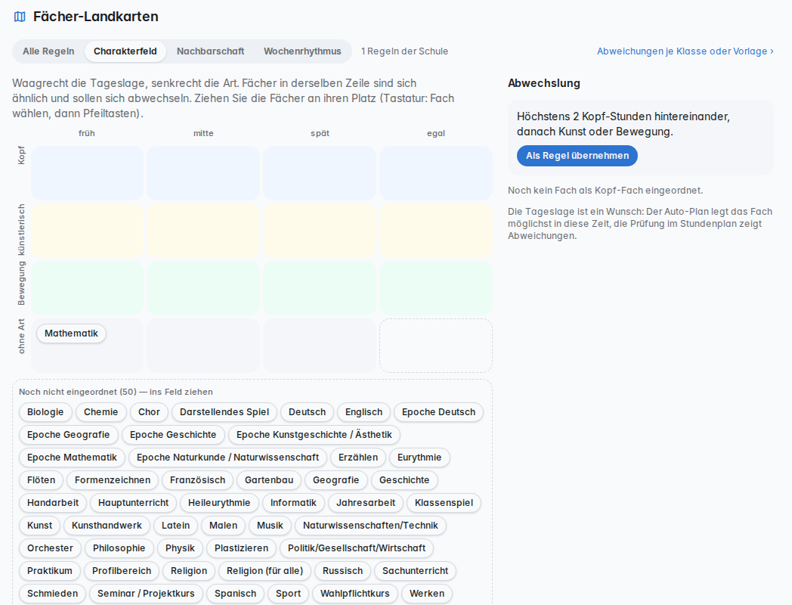The image size is (792, 605).
Task: Select the Philosophie chip
Action: [x=119, y=548]
